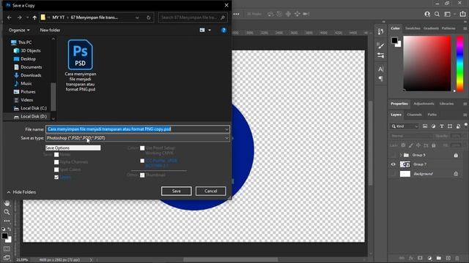Expand the File name history dropdown
Screen dimensions: 469x263
pyautogui.click(x=226, y=129)
